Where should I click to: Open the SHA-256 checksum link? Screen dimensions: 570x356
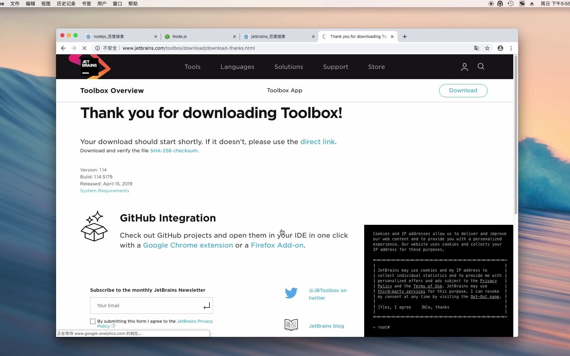coord(174,151)
